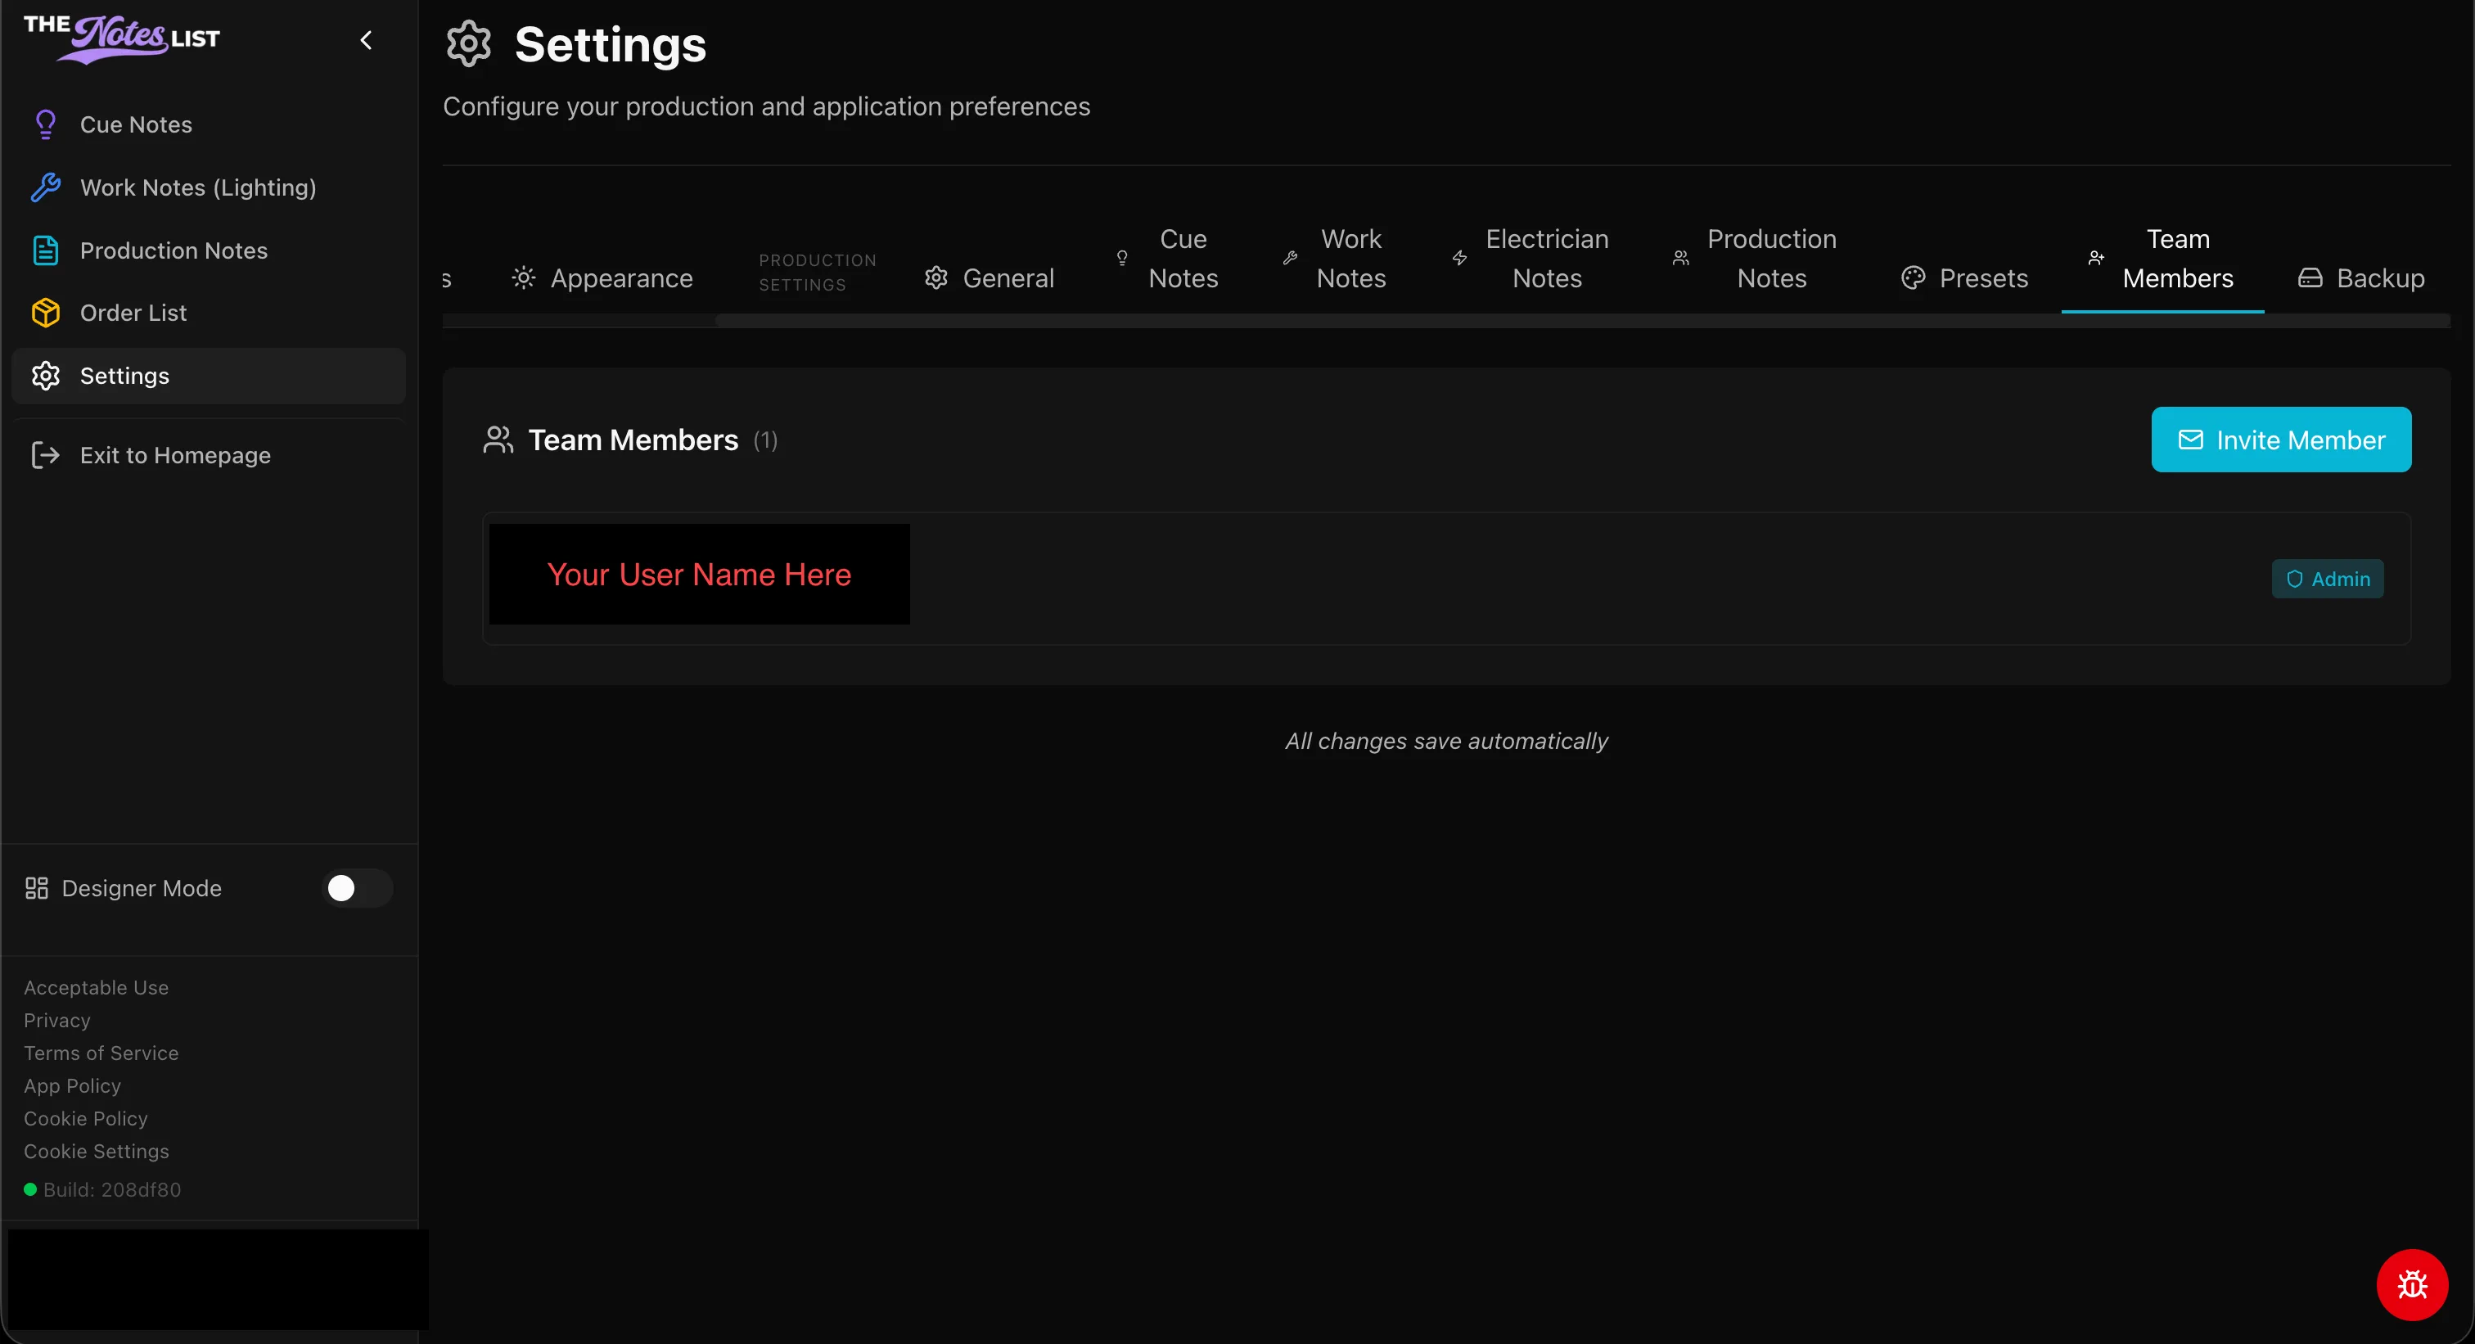
Task: Open the Backup tab
Action: (x=2361, y=277)
